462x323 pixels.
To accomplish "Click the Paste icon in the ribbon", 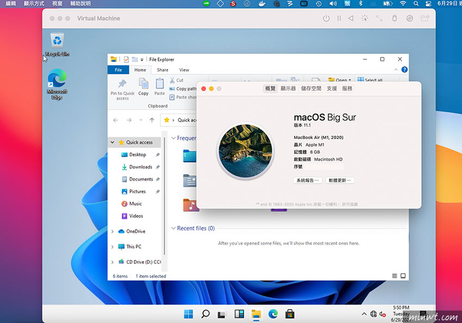I will 160,87.
